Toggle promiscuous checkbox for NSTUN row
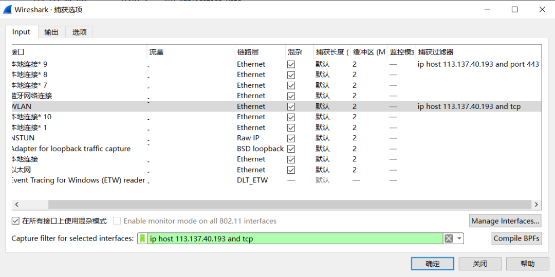555x277 pixels. tap(291, 138)
